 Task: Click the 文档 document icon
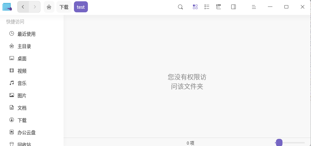coord(12,107)
